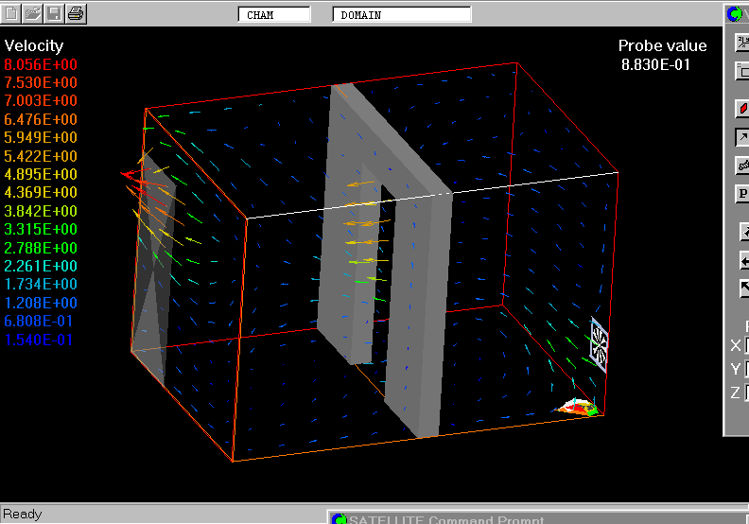Click the DOMAIN text field
This screenshot has width=749, height=524.
point(401,15)
